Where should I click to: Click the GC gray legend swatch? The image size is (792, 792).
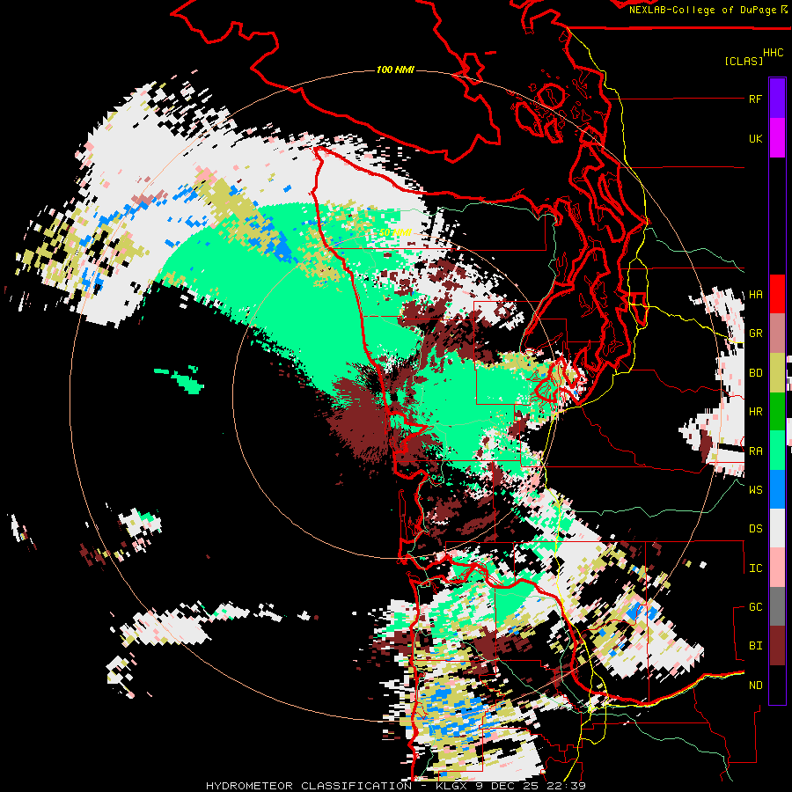[x=777, y=606]
